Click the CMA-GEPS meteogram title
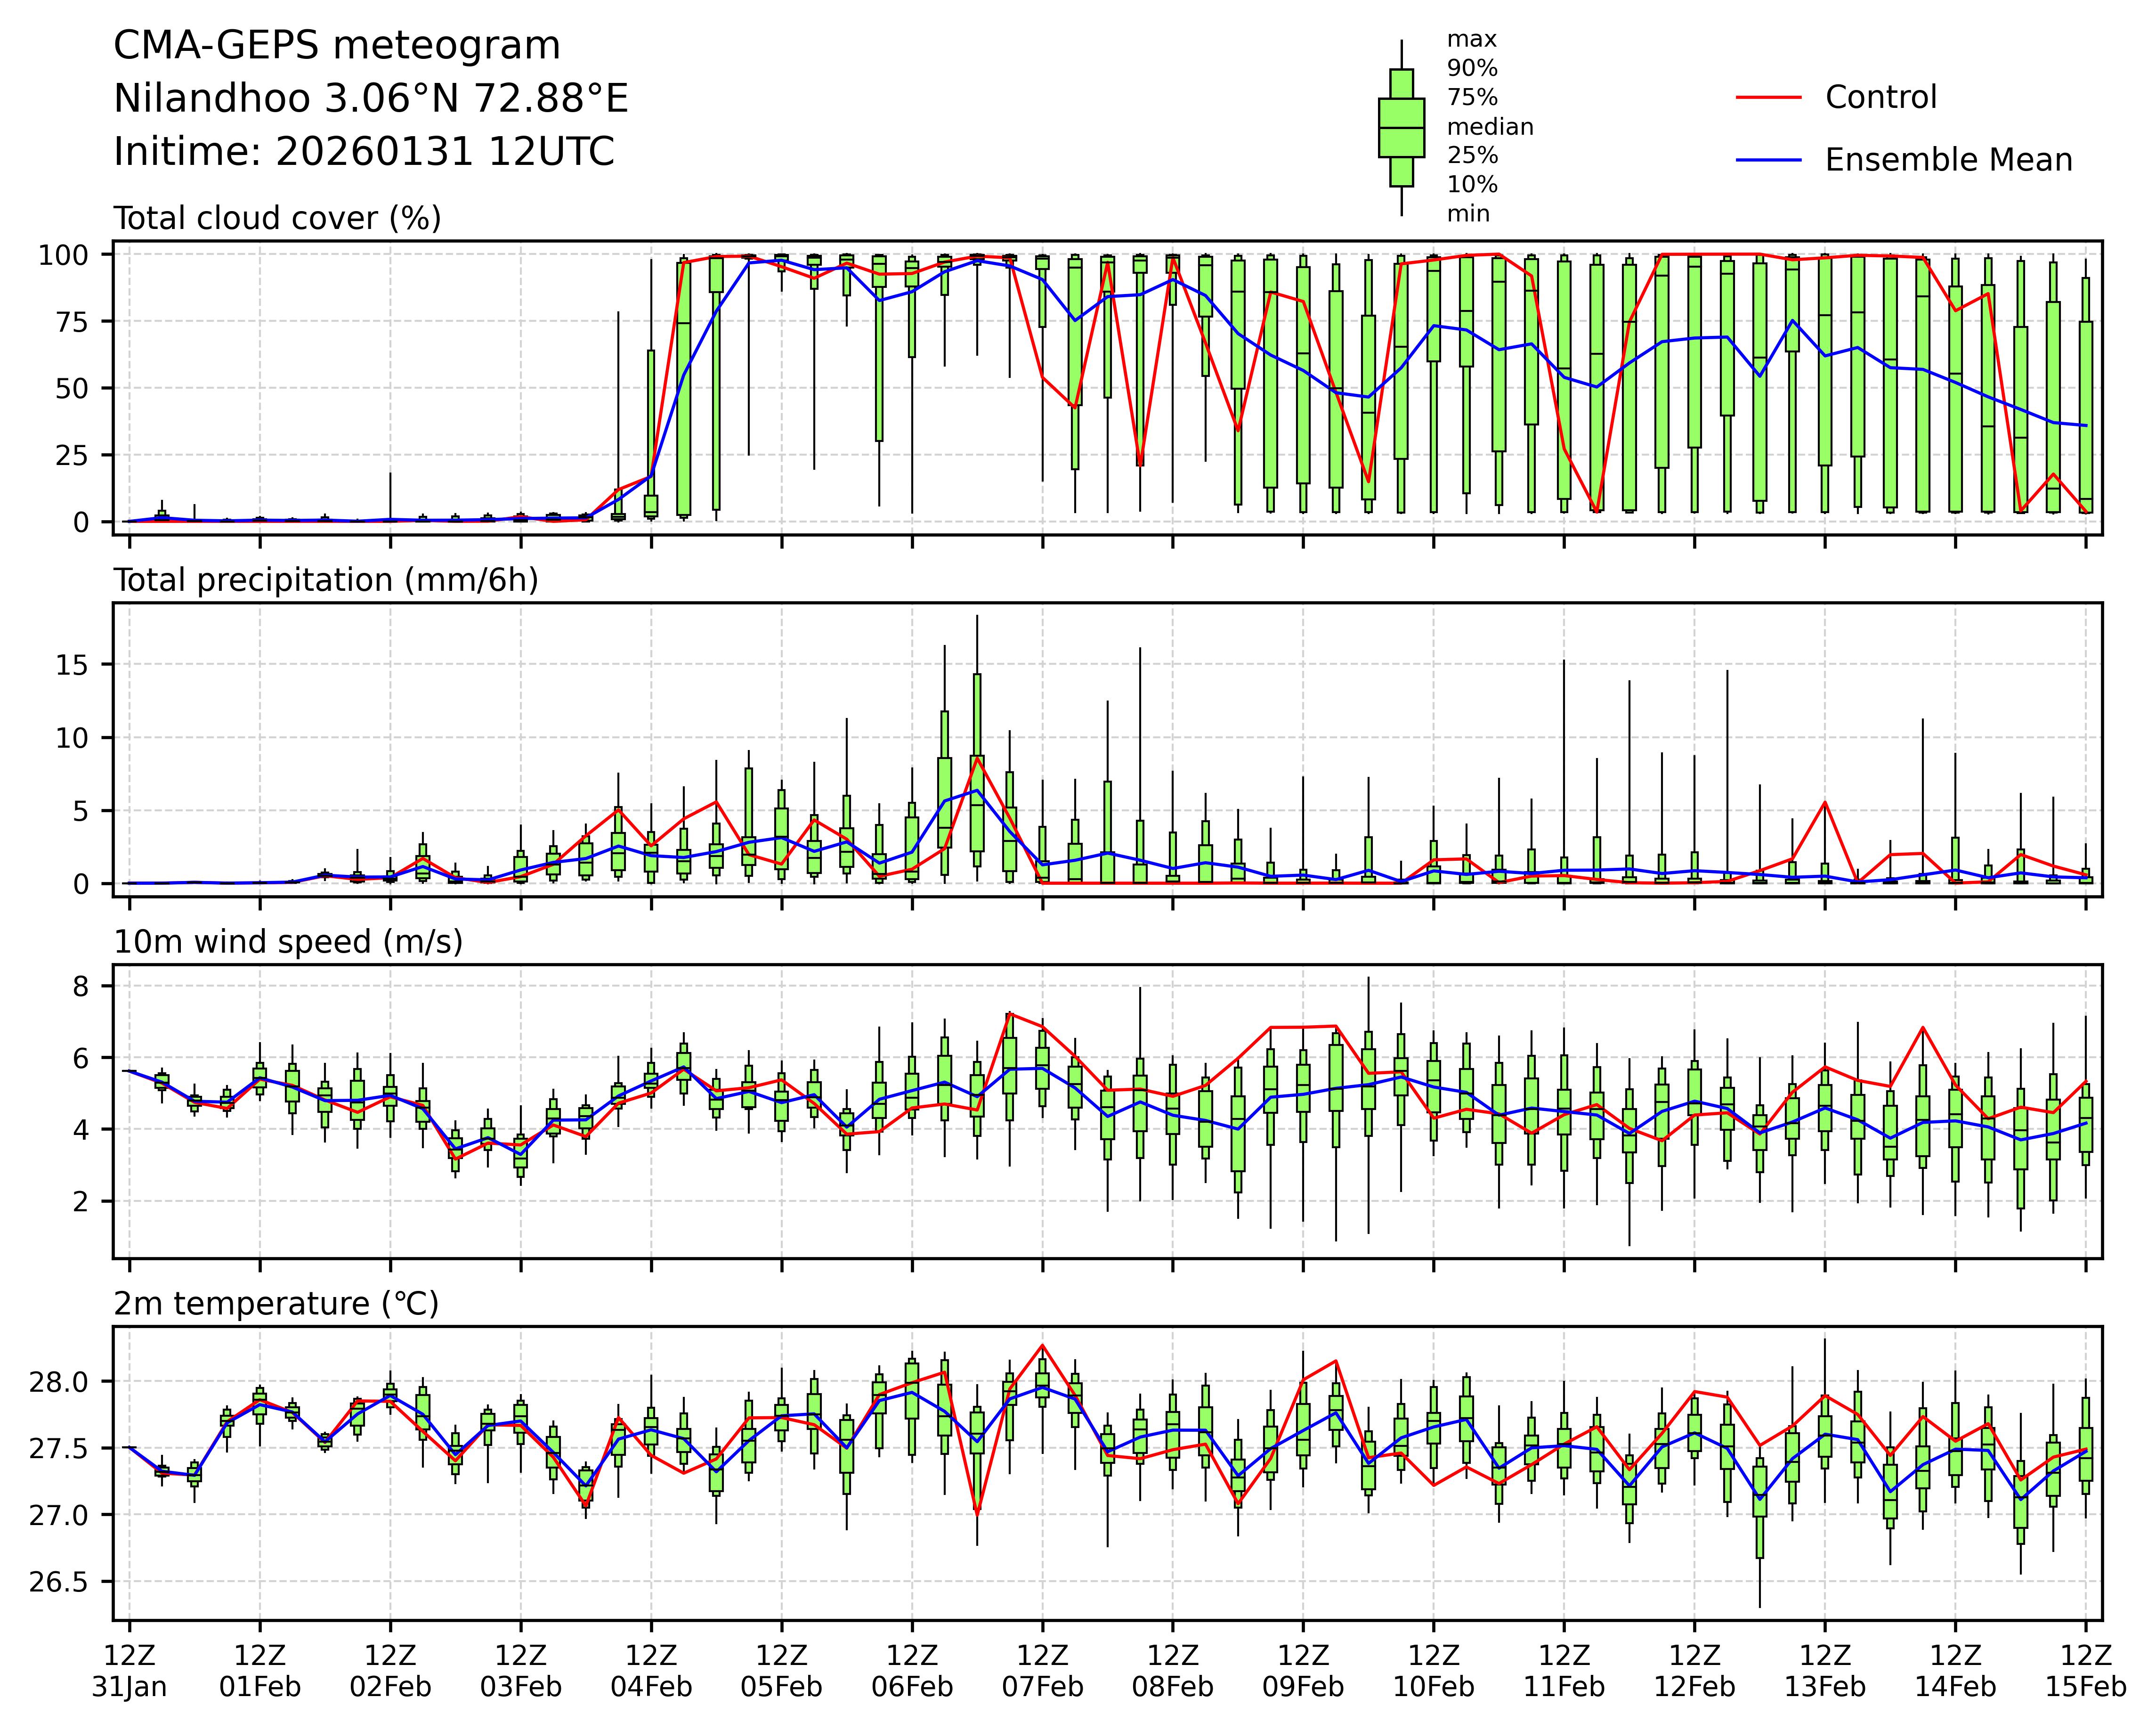Viewport: 2156px width, 1730px height. click(x=337, y=46)
